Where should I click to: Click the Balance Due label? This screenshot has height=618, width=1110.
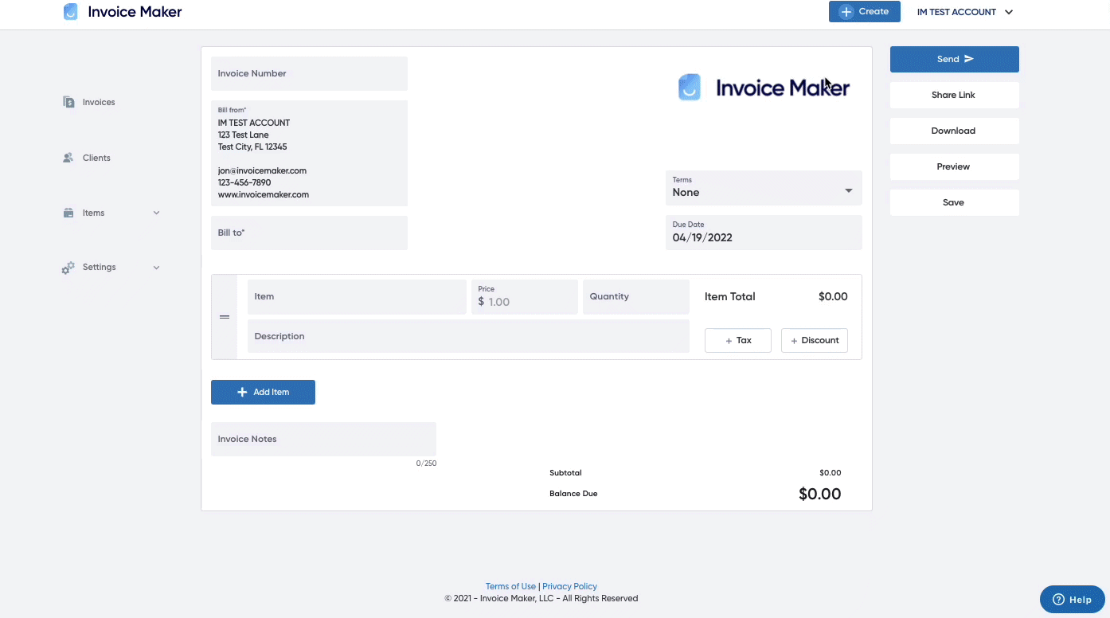tap(573, 494)
